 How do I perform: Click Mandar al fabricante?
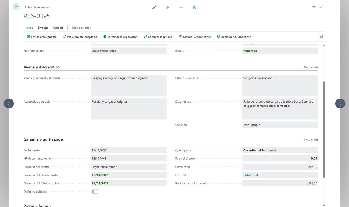click(195, 37)
